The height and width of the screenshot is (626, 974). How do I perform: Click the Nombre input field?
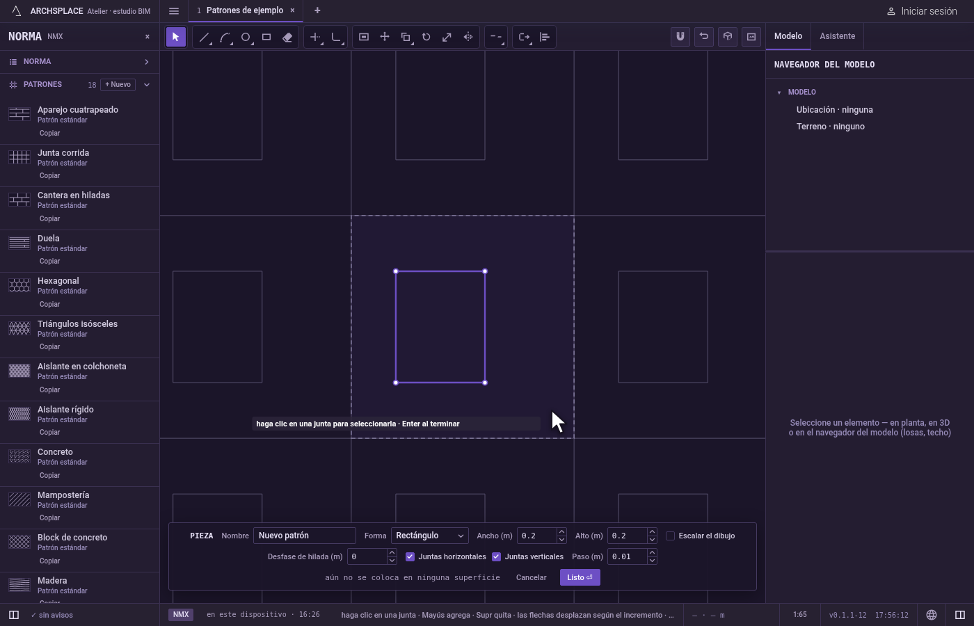coord(305,536)
